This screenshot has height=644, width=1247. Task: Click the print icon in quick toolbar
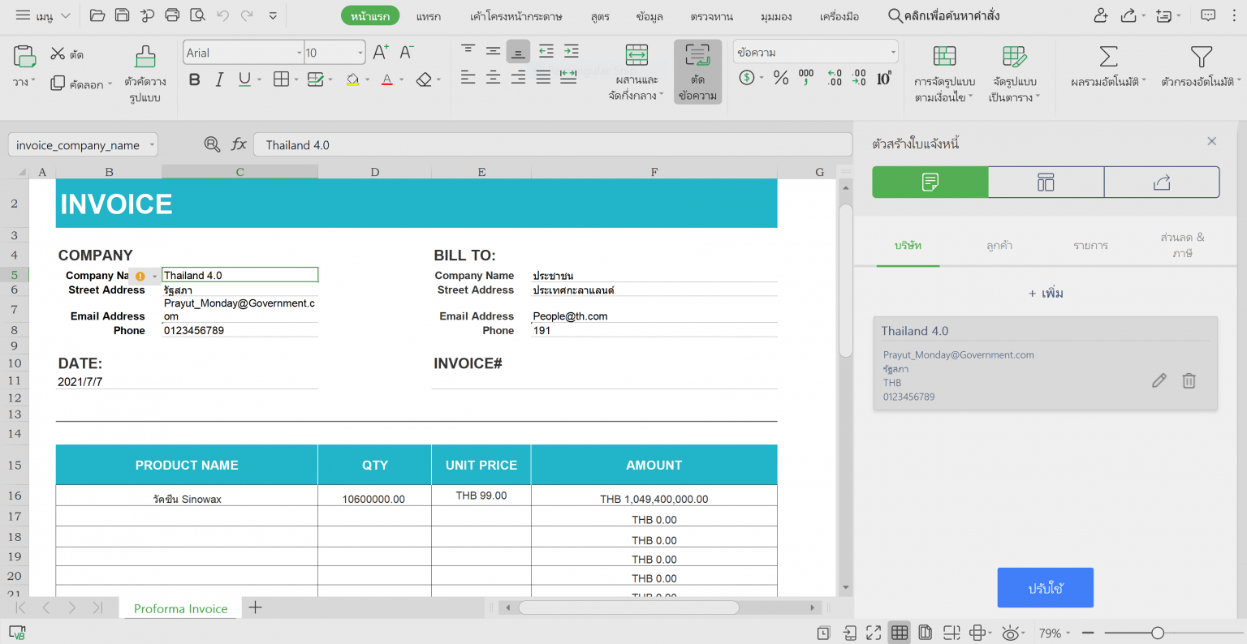pyautogui.click(x=172, y=15)
